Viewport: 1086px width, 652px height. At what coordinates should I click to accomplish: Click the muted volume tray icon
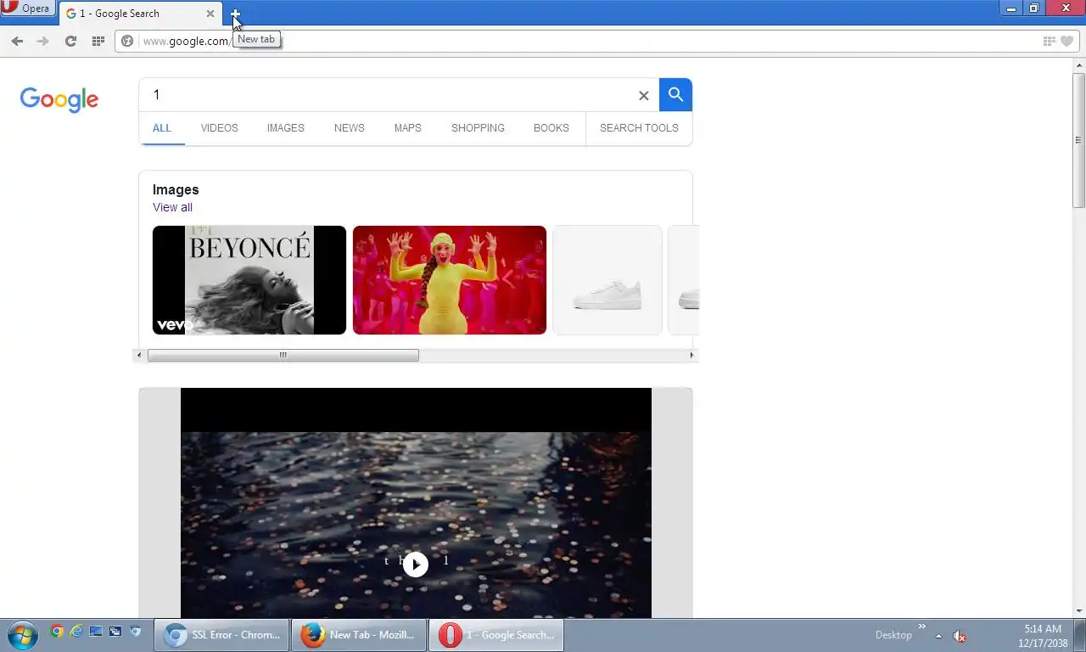[960, 636]
